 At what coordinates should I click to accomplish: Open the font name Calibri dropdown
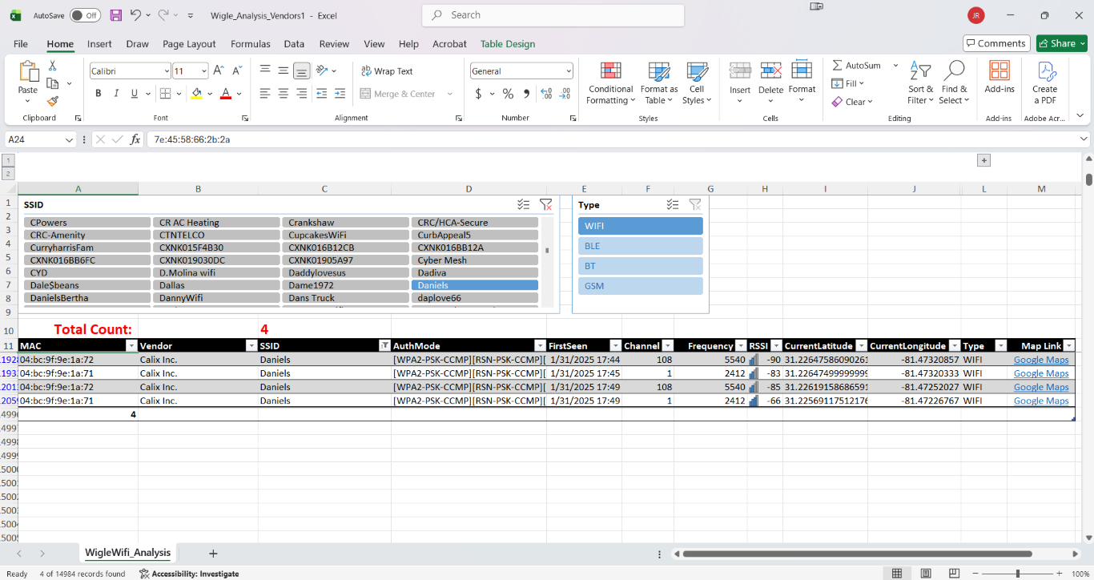coord(167,71)
